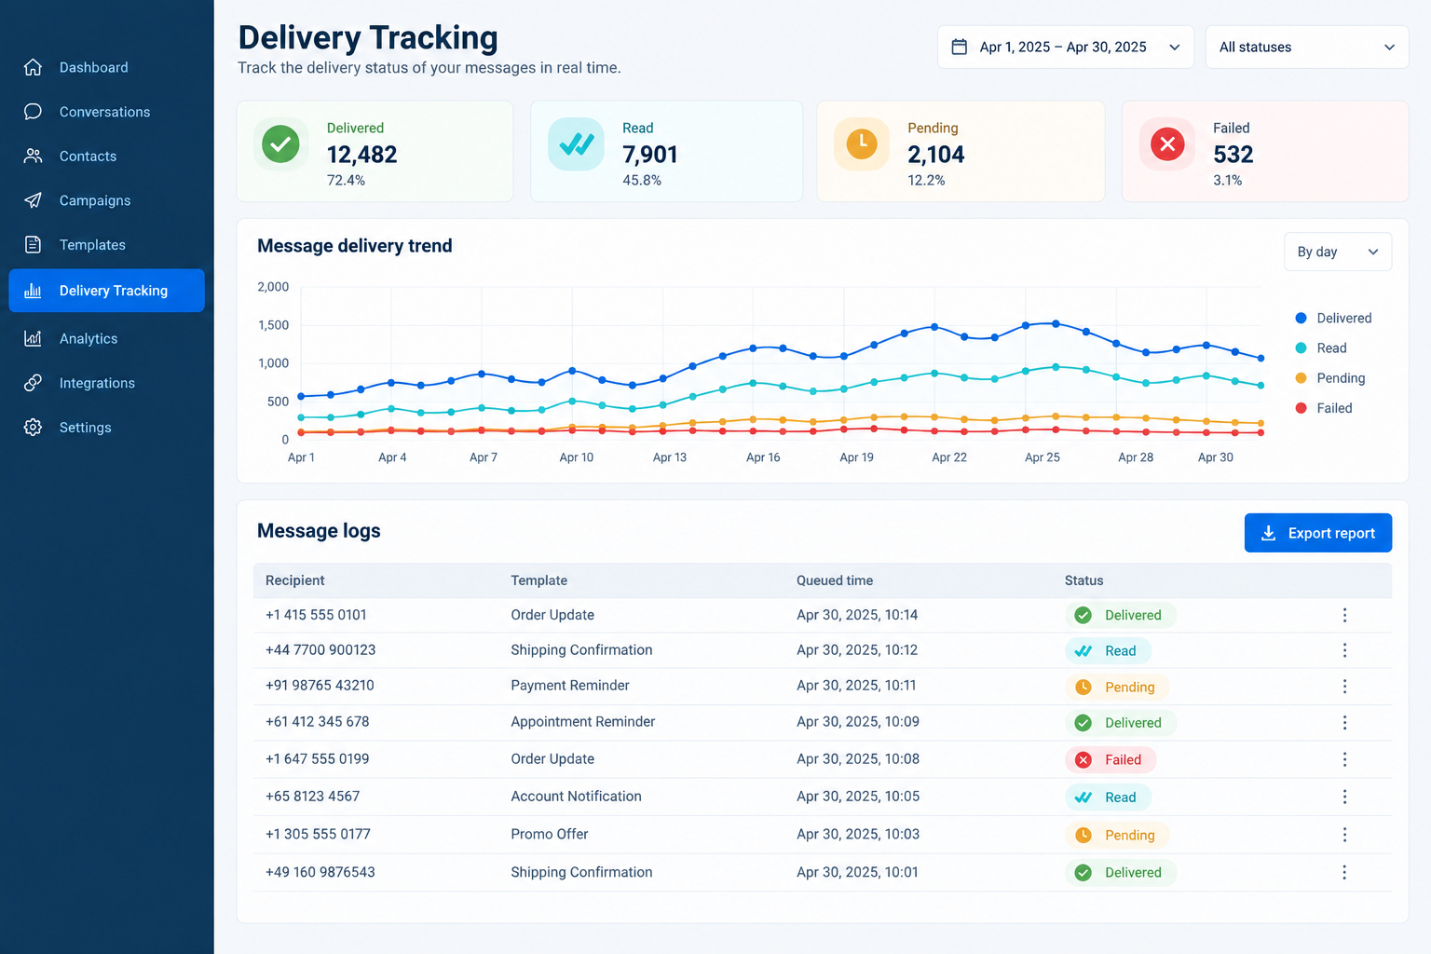This screenshot has height=954, width=1431.
Task: Toggle the Failed series in chart legend
Action: coord(1323,407)
